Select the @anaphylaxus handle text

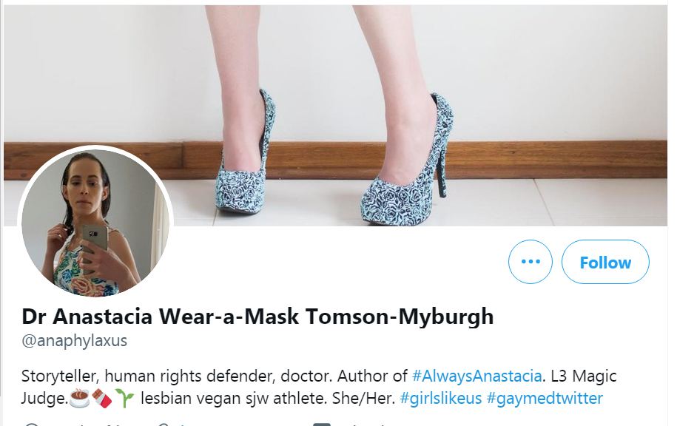click(x=74, y=340)
